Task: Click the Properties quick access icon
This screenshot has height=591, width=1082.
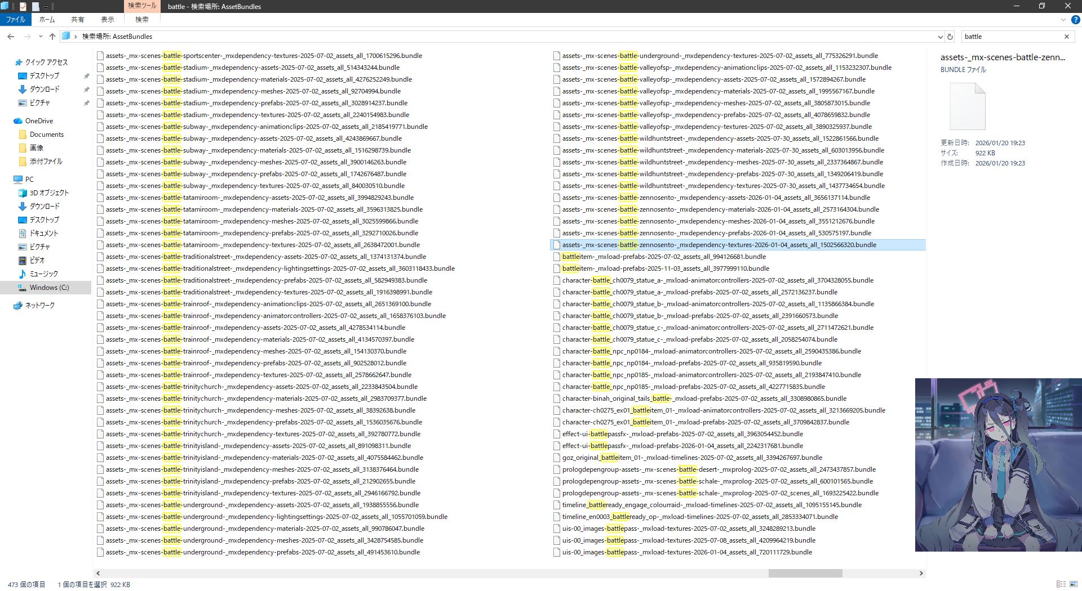Action: coord(23,7)
